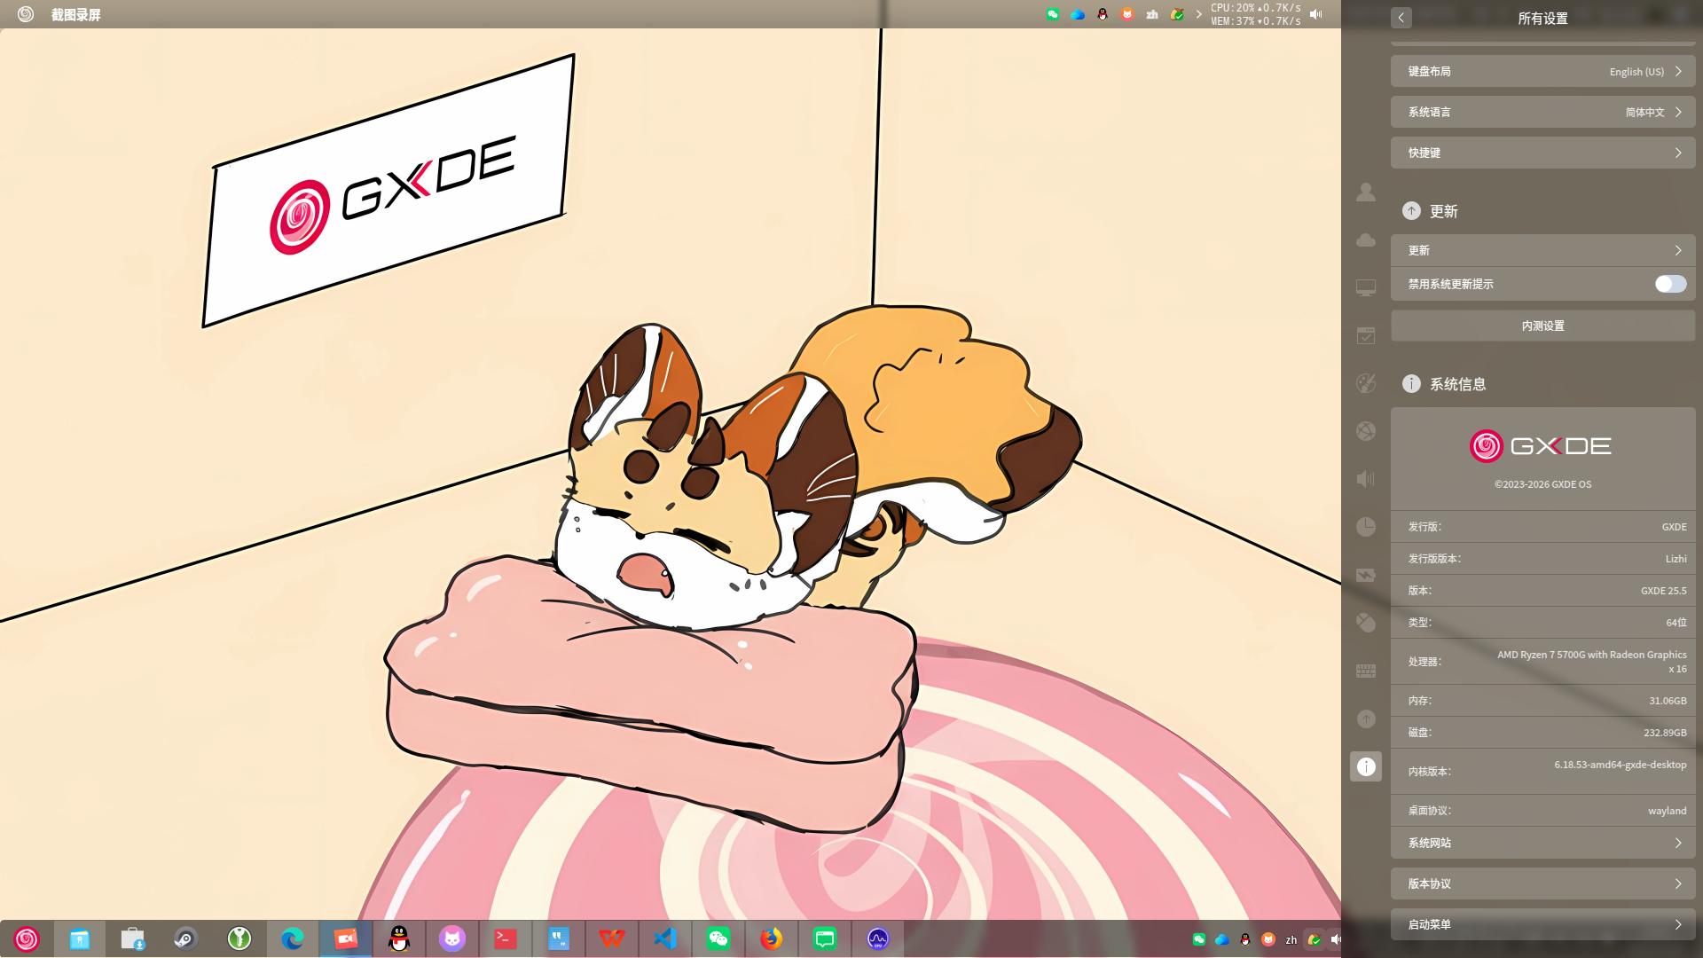This screenshot has height=958, width=1703.
Task: Toggle 禁用系统更新提示 switch
Action: 1670,284
